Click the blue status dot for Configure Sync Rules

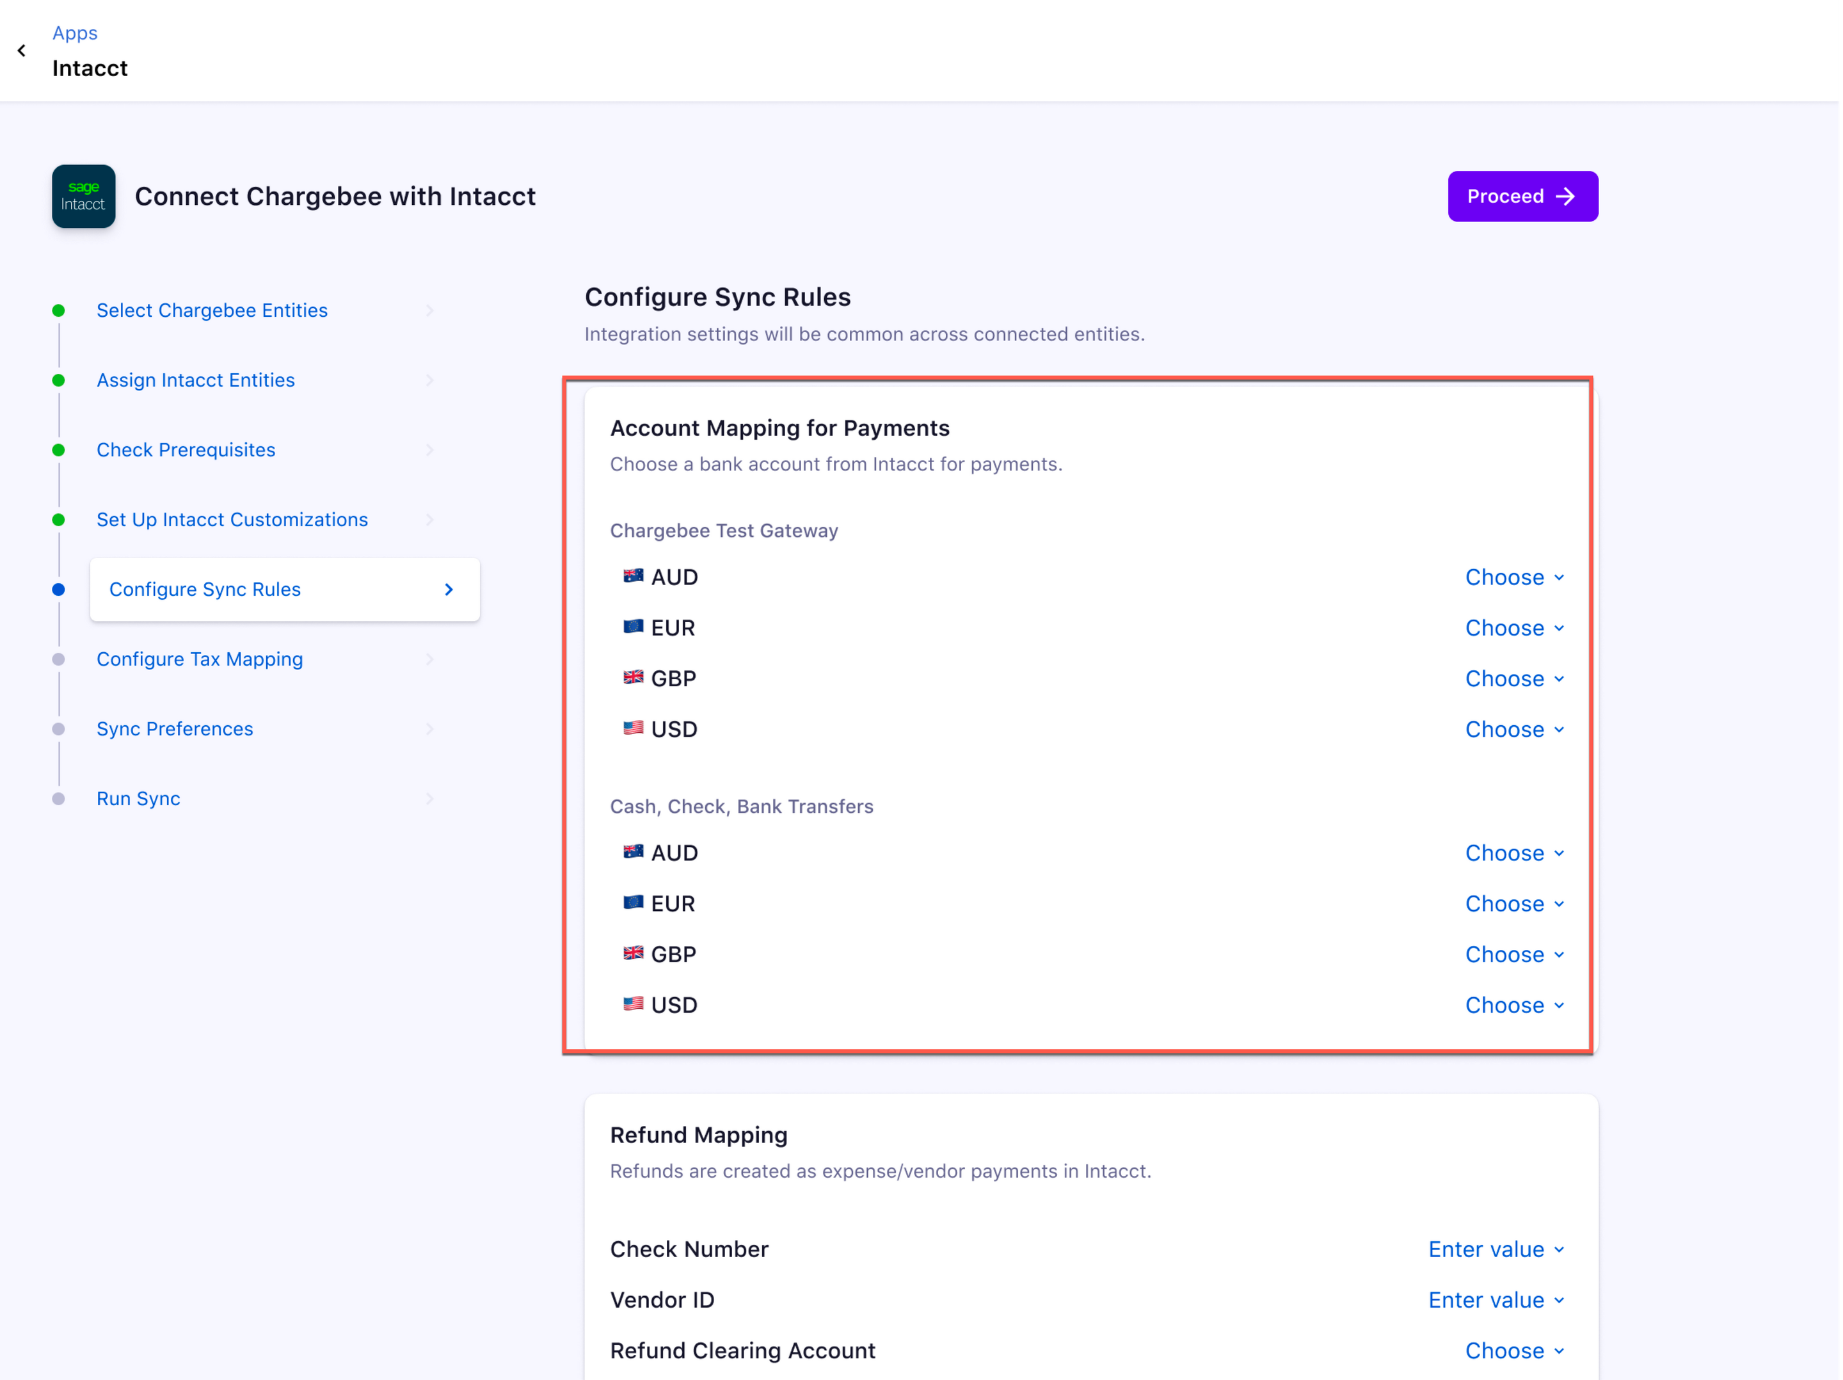click(x=58, y=590)
